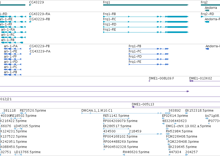Click the EP02614.3prime label
220x156 pixels.
[x=175, y=116]
